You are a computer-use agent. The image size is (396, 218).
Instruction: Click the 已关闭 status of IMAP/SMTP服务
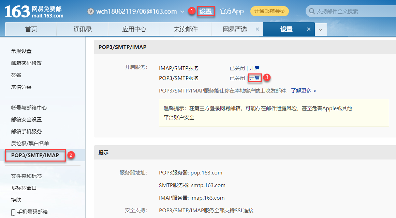[x=237, y=68]
